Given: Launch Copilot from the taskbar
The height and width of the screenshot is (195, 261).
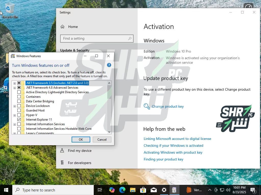Looking at the screenshot, I should coord(112,190).
